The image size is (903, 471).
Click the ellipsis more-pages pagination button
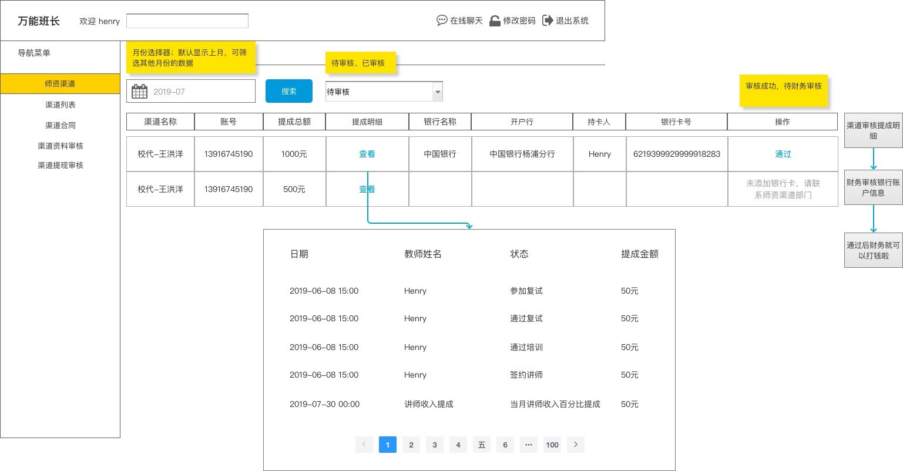(x=528, y=445)
